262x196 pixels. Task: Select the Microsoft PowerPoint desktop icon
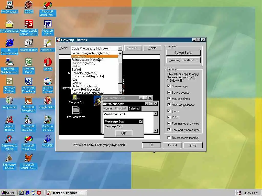pyautogui.click(x=28, y=104)
